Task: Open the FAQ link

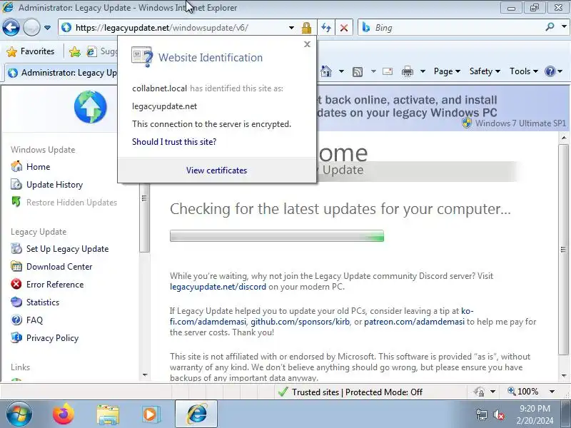Action: pos(34,320)
